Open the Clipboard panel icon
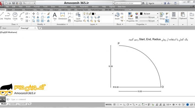195x108 pixels. 183,16
